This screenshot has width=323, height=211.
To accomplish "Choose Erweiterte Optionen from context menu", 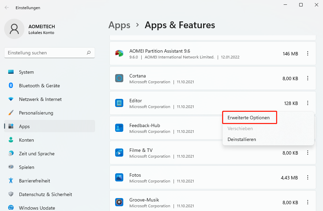I will click(x=249, y=118).
